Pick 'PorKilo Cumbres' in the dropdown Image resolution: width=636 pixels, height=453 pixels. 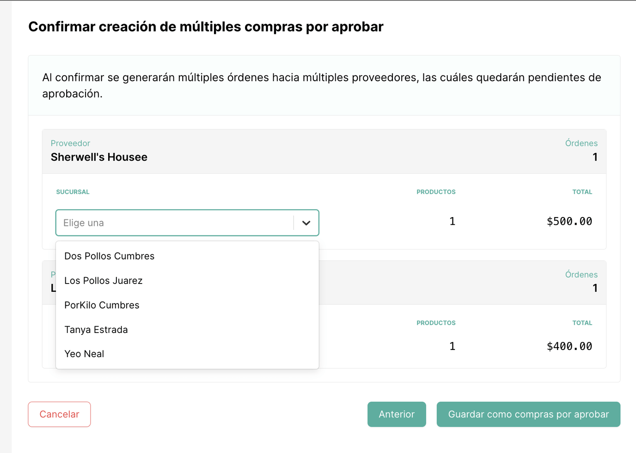(102, 305)
